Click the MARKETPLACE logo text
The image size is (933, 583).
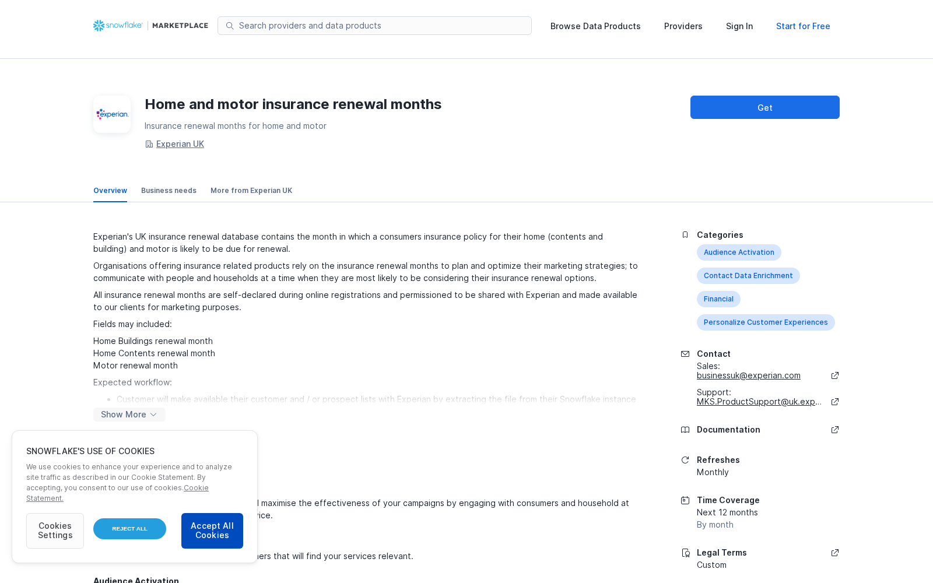click(x=180, y=26)
